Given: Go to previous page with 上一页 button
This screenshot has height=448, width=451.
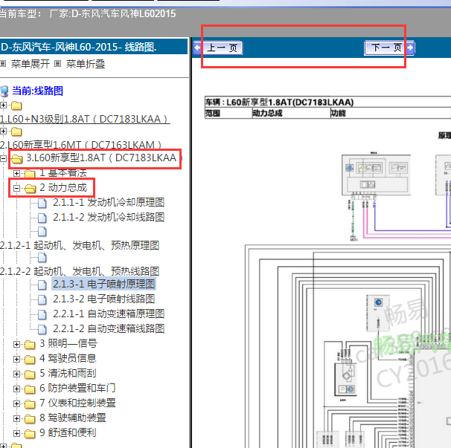Looking at the screenshot, I should [x=218, y=48].
